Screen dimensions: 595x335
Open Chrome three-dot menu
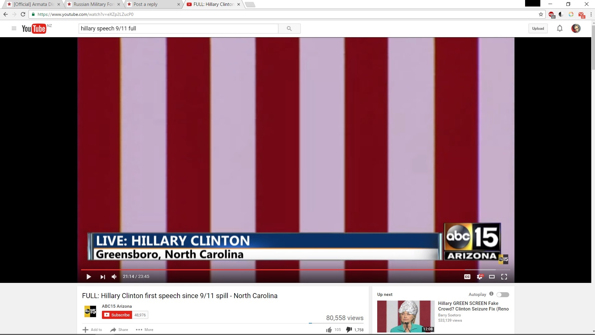591,14
